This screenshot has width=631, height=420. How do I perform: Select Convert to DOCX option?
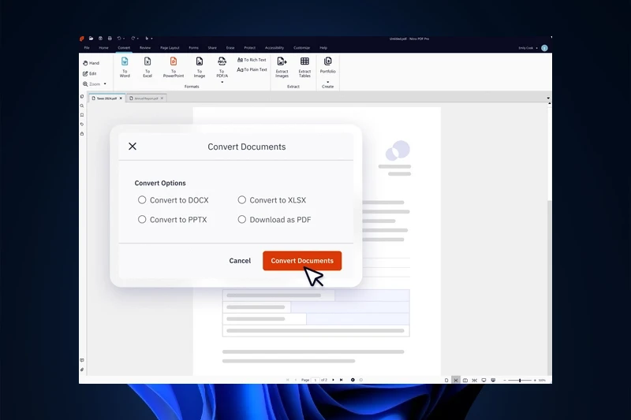(x=174, y=200)
